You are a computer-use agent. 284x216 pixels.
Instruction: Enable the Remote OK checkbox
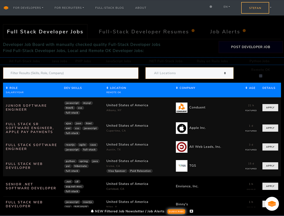click(261, 76)
